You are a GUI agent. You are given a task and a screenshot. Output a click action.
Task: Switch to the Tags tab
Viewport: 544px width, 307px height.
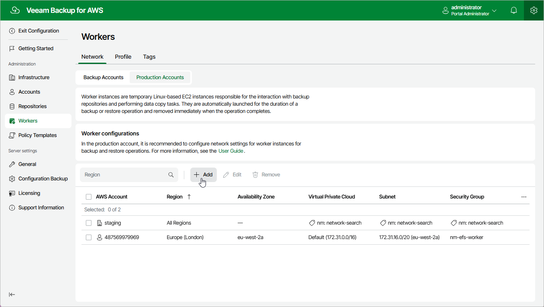(x=149, y=57)
